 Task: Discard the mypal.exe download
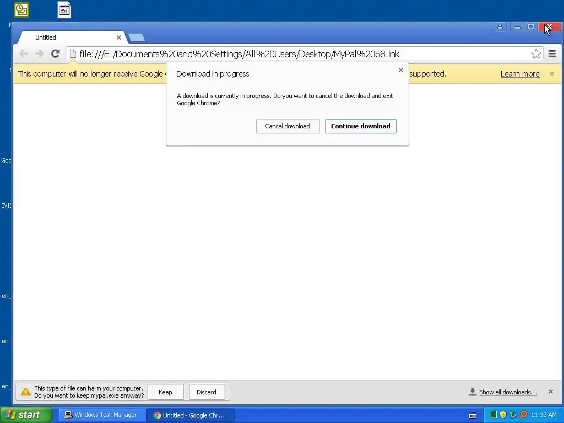tap(207, 392)
